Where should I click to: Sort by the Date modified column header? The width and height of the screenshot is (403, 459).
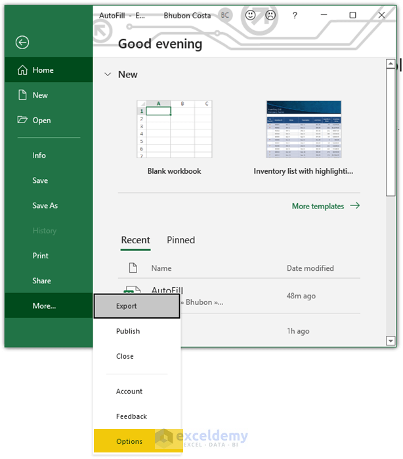click(310, 268)
